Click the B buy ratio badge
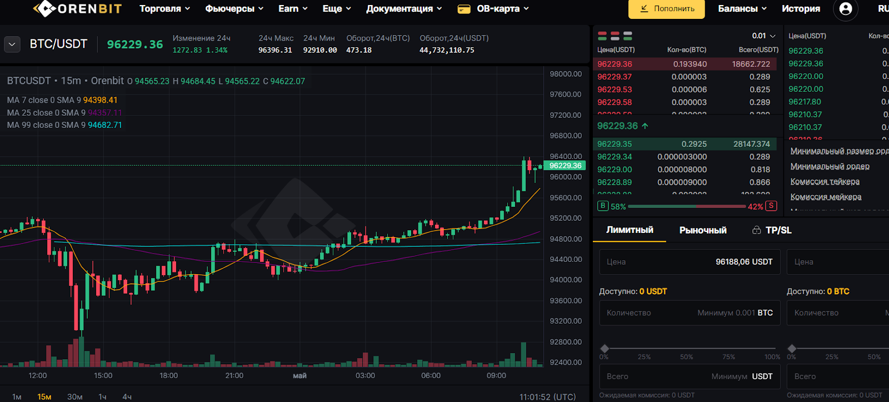The width and height of the screenshot is (889, 402). coord(603,206)
